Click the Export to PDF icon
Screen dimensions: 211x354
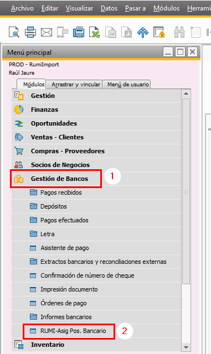127,32
